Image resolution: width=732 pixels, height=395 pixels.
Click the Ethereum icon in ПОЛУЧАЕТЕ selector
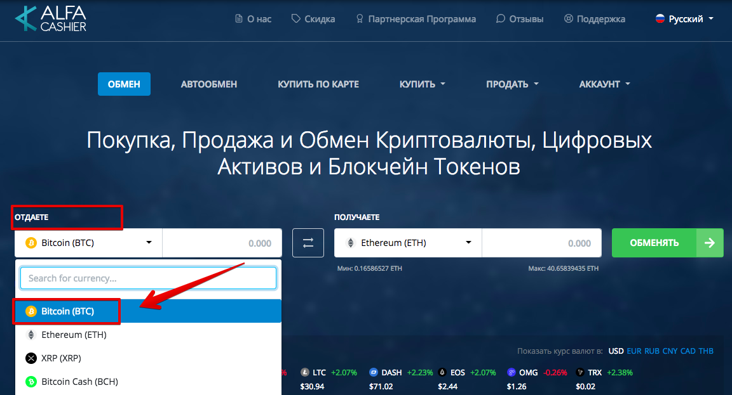click(351, 243)
